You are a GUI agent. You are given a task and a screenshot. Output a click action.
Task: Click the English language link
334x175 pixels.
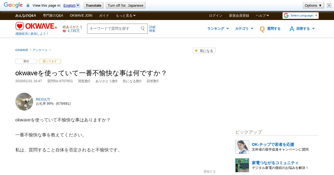69,6
